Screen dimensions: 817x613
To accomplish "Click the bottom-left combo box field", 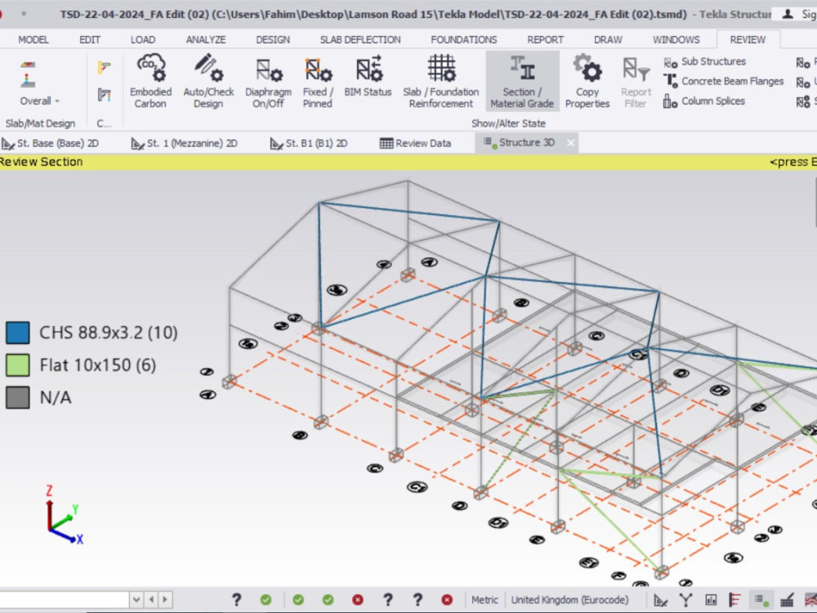I will pyautogui.click(x=65, y=600).
